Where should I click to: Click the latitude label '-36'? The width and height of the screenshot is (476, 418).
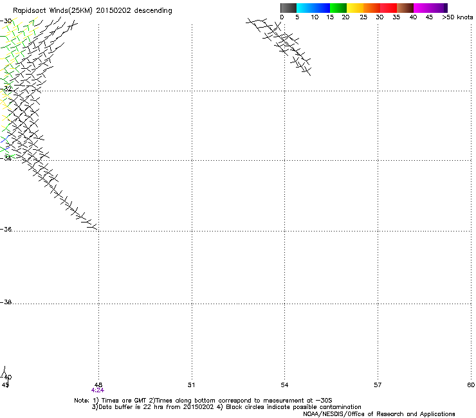coord(6,229)
